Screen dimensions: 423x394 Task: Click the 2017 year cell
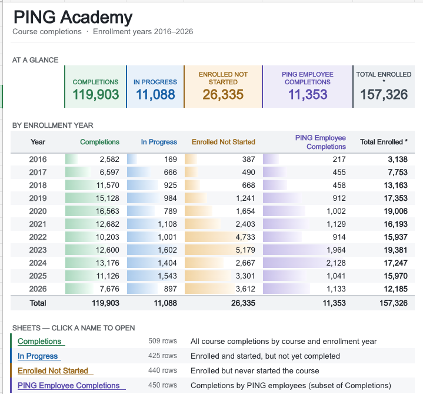[38, 173]
